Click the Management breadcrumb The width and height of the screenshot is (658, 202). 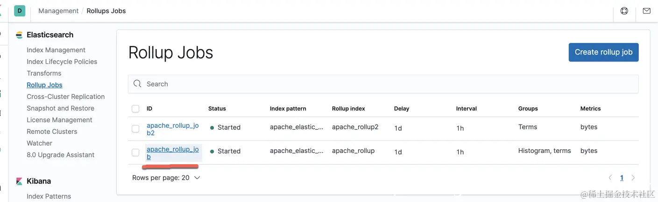pos(58,11)
